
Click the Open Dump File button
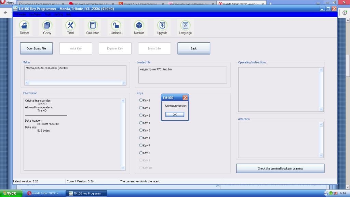[x=36, y=48]
